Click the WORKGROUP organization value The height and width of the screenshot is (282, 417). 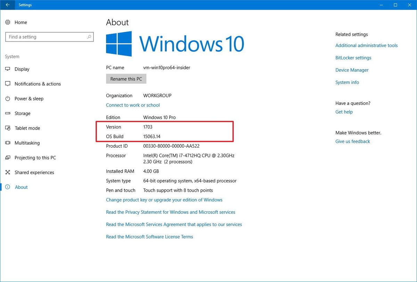pos(157,96)
